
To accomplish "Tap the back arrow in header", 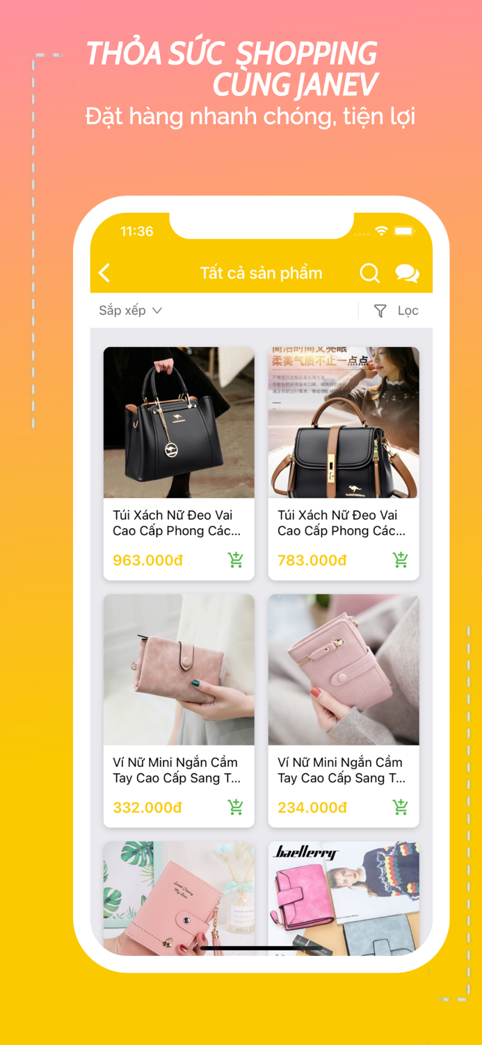I will pos(104,272).
